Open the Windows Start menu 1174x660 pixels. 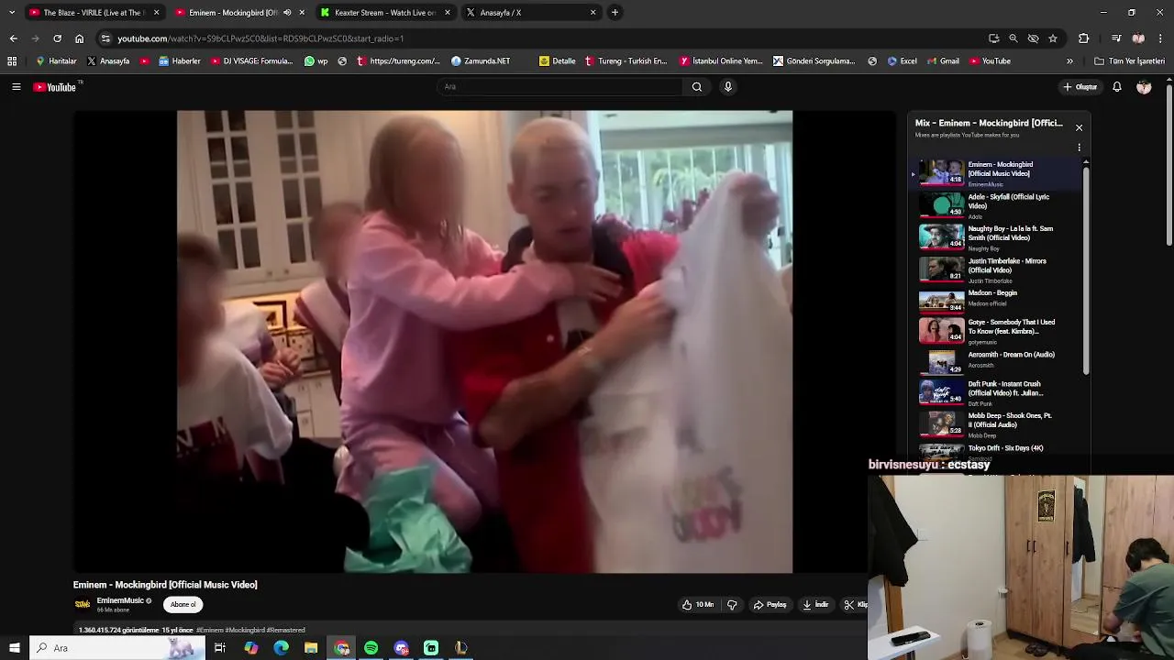pyautogui.click(x=14, y=648)
